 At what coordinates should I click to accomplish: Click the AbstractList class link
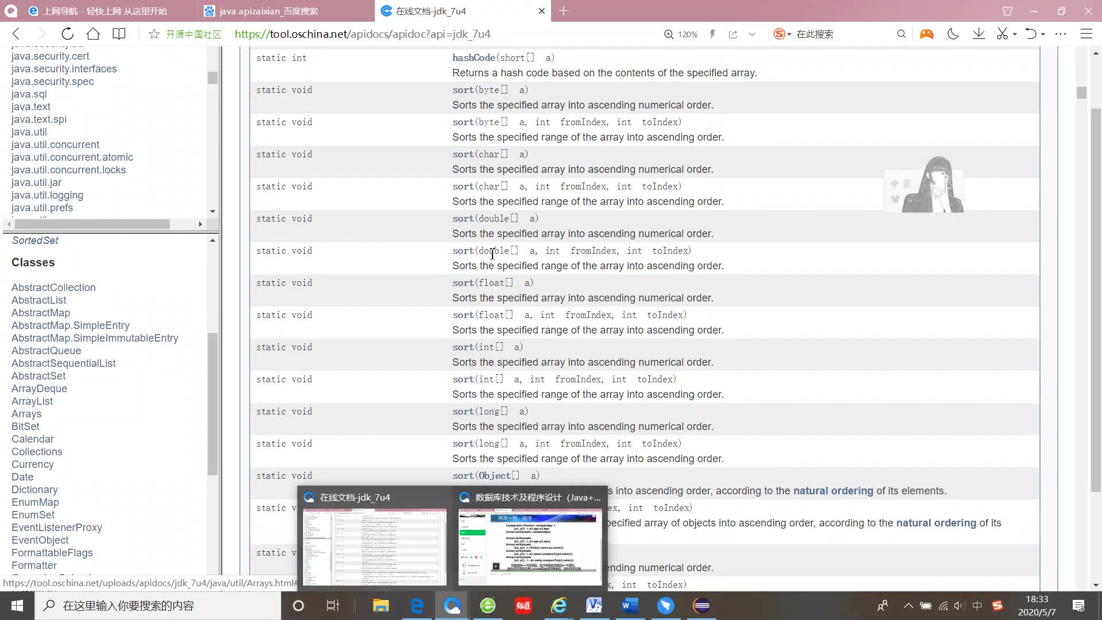point(38,300)
